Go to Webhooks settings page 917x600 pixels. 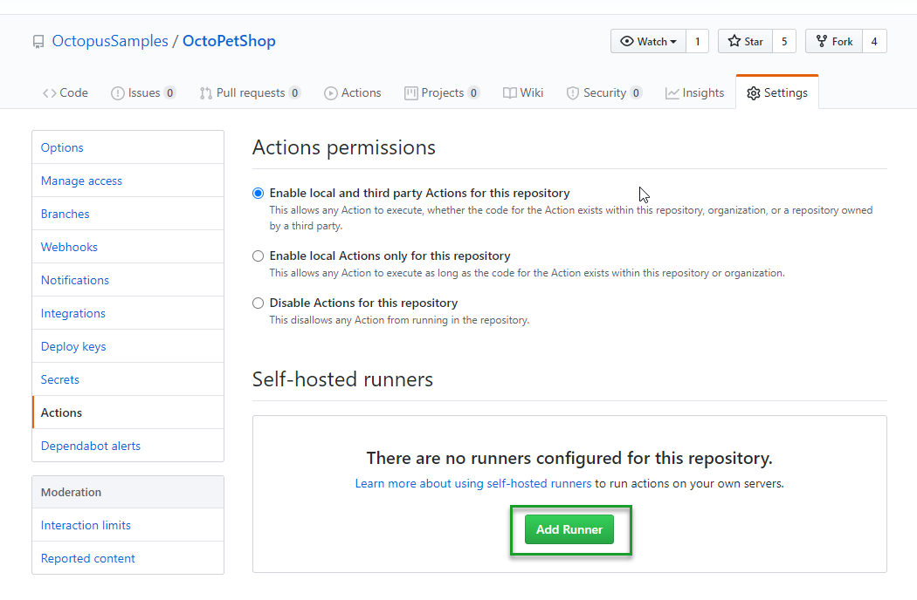(69, 247)
